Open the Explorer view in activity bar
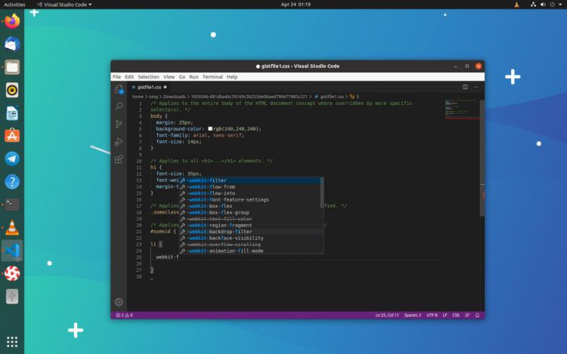This screenshot has width=567, height=354. tap(119, 89)
